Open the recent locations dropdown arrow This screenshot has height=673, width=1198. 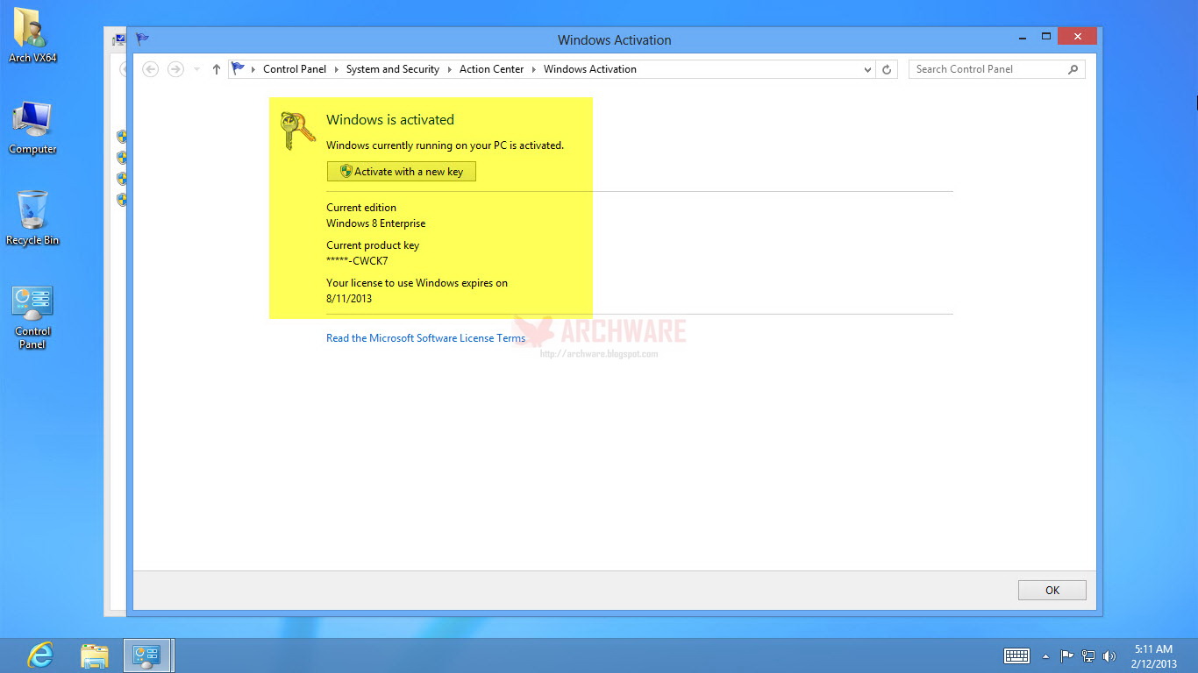coord(196,69)
